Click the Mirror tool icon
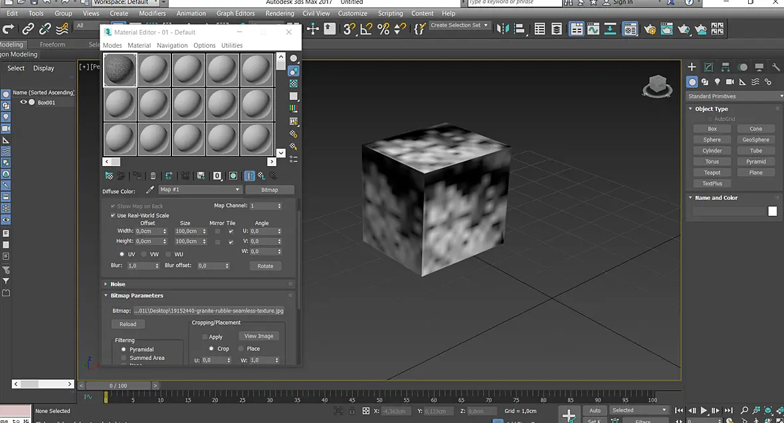Image resolution: width=784 pixels, height=423 pixels. [502, 29]
